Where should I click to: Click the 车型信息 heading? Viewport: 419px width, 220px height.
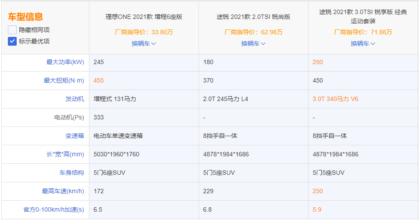[25, 17]
